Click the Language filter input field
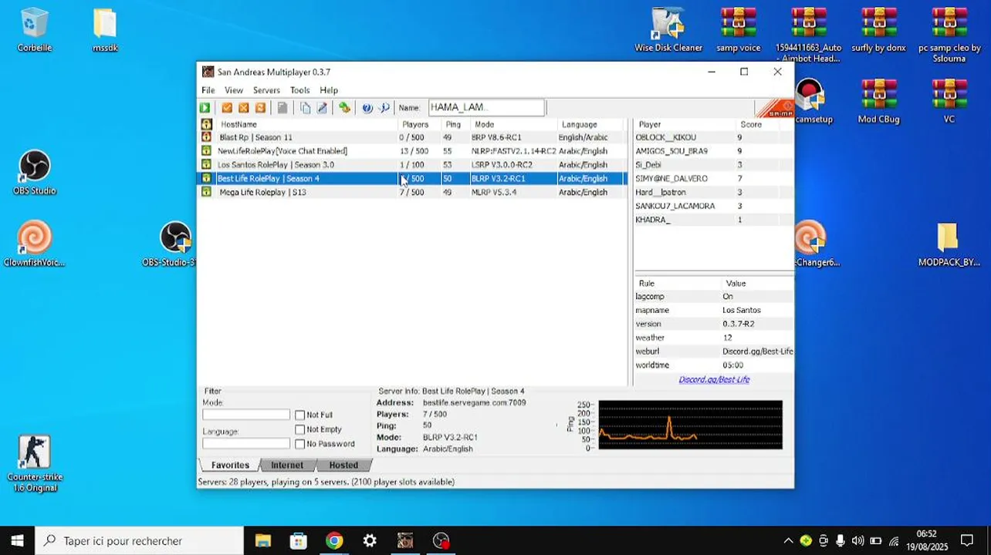Screen dimensions: 991x555 [245, 444]
